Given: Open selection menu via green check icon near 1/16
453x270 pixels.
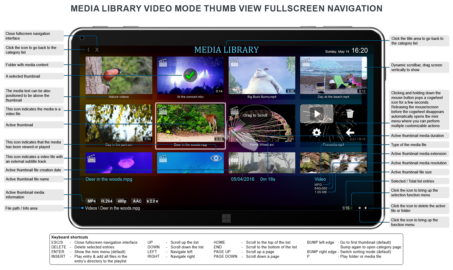Looking at the screenshot, I should [x=351, y=208].
